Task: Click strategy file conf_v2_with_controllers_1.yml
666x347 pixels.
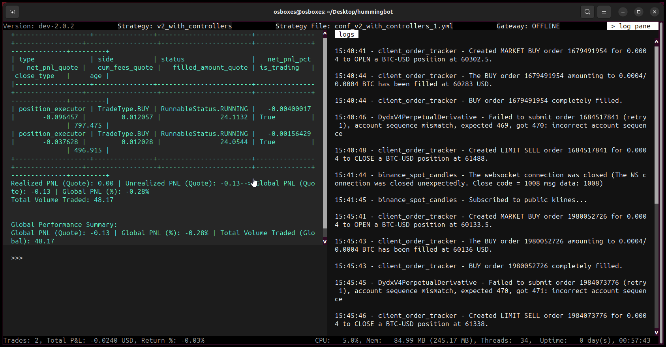Action: click(x=394, y=26)
